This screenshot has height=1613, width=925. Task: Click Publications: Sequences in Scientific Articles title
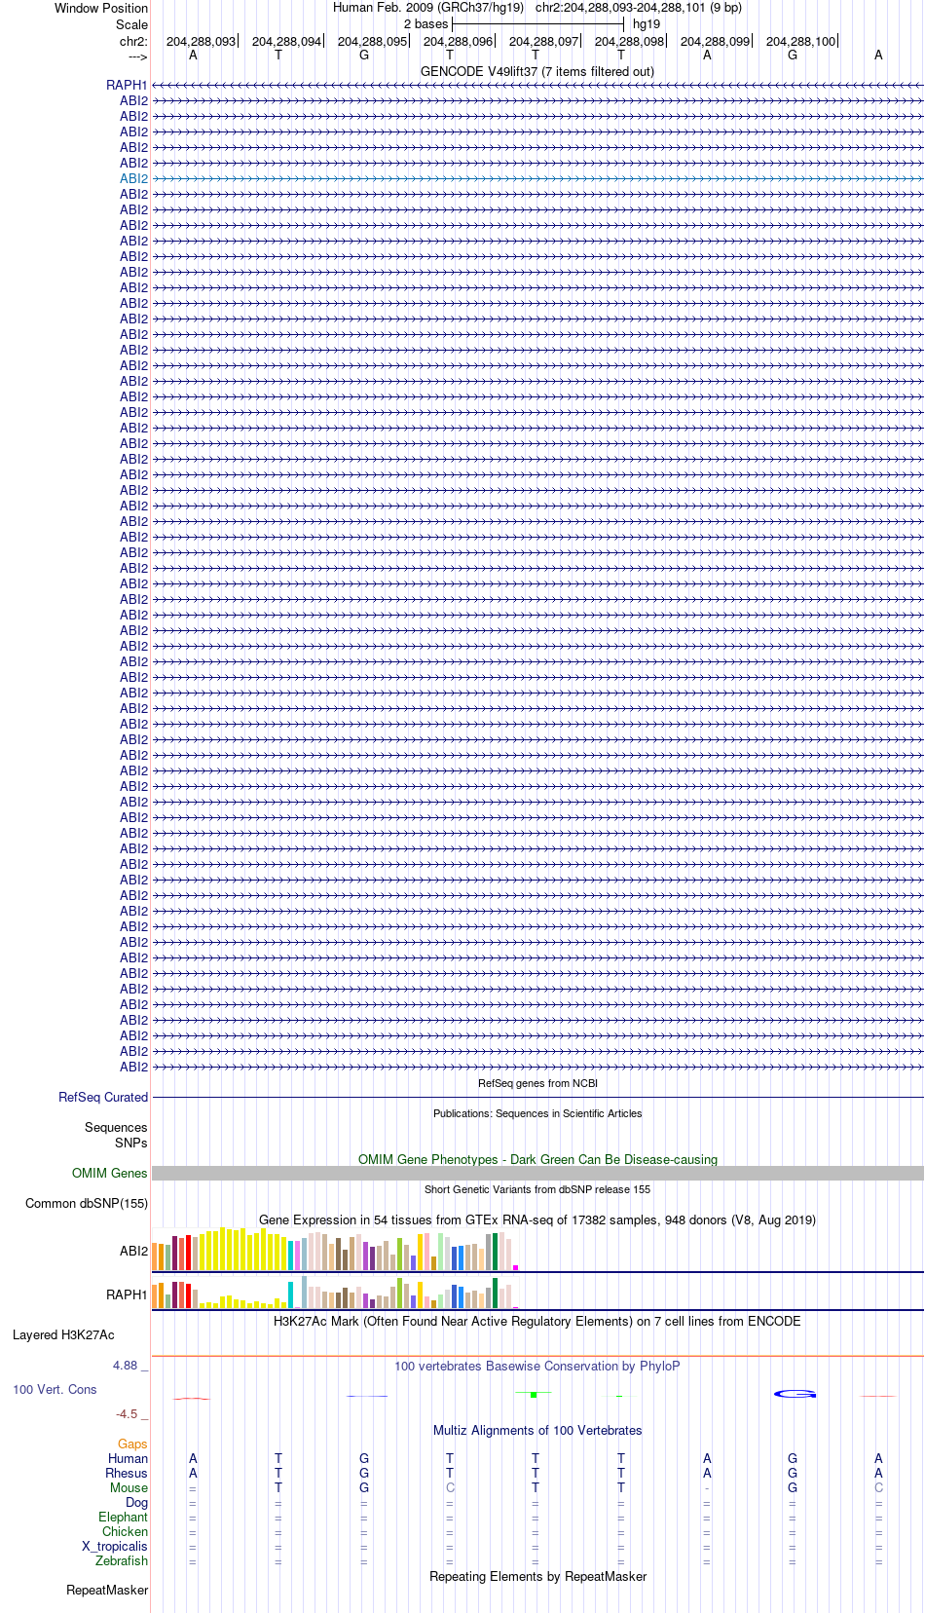coord(537,1113)
